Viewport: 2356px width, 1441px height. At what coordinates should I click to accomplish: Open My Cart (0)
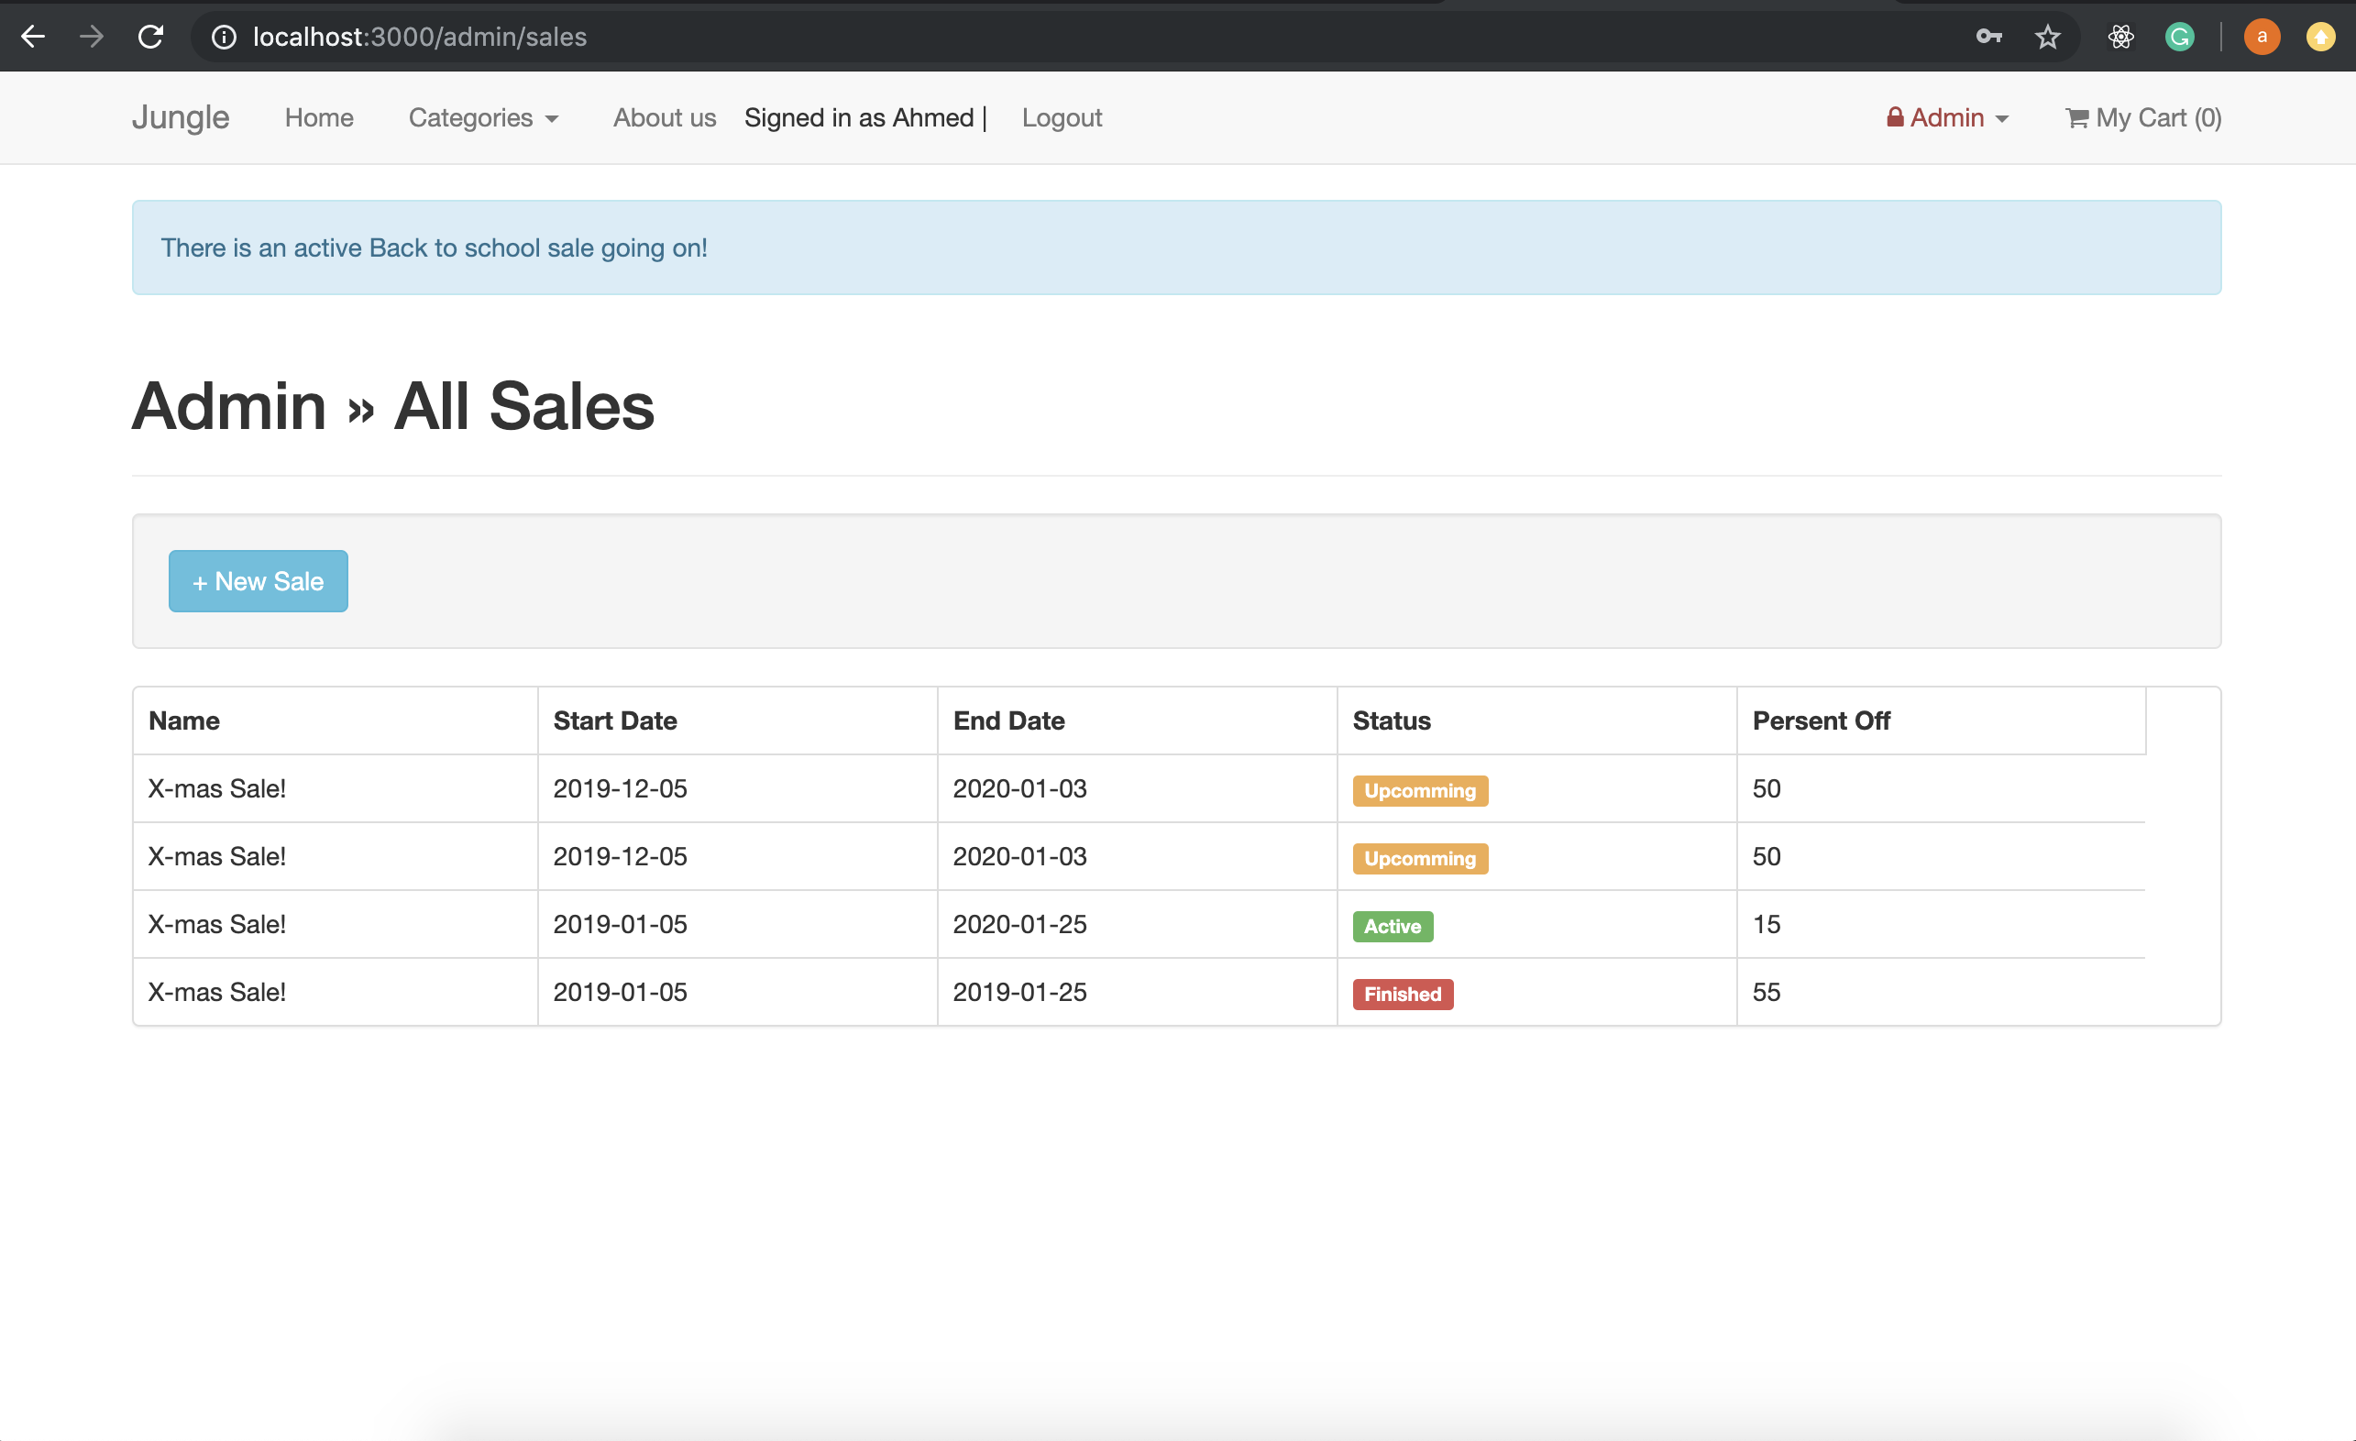[2142, 117]
